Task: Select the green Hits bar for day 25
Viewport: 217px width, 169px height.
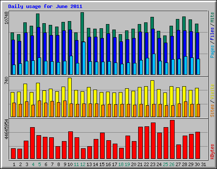Action: (x=165, y=39)
